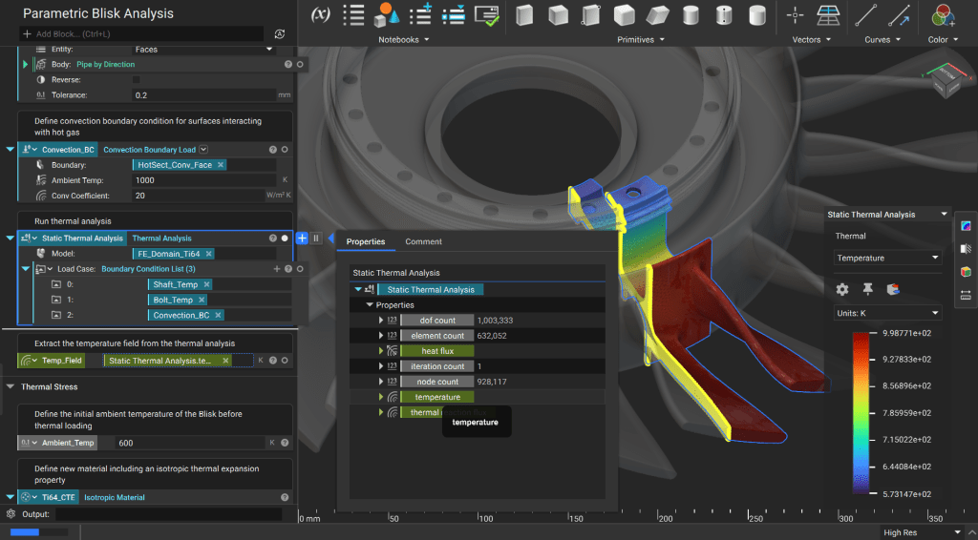Click the add item plus icon on Load Case
Viewport: 978px width, 540px height.
(x=277, y=269)
